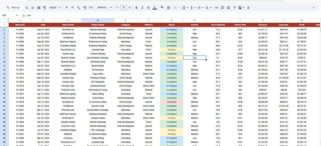Create a filter
The width and height of the screenshot is (321, 146).
[234, 7]
